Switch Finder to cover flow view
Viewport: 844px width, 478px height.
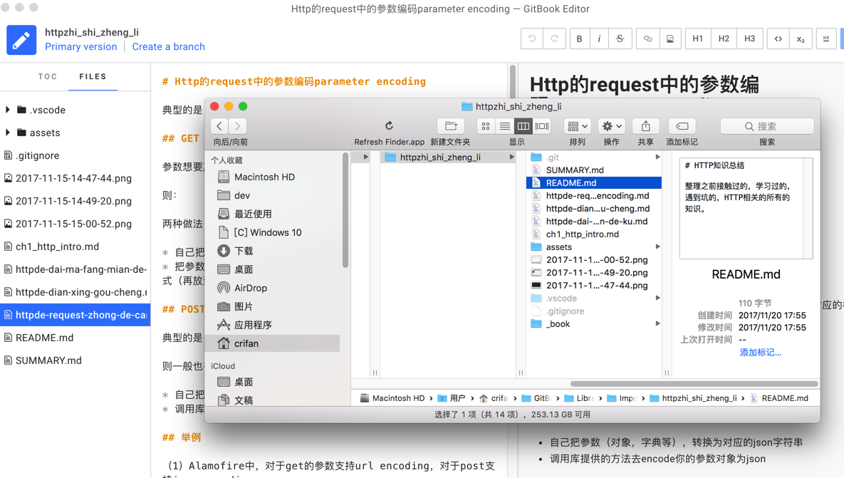pos(542,126)
